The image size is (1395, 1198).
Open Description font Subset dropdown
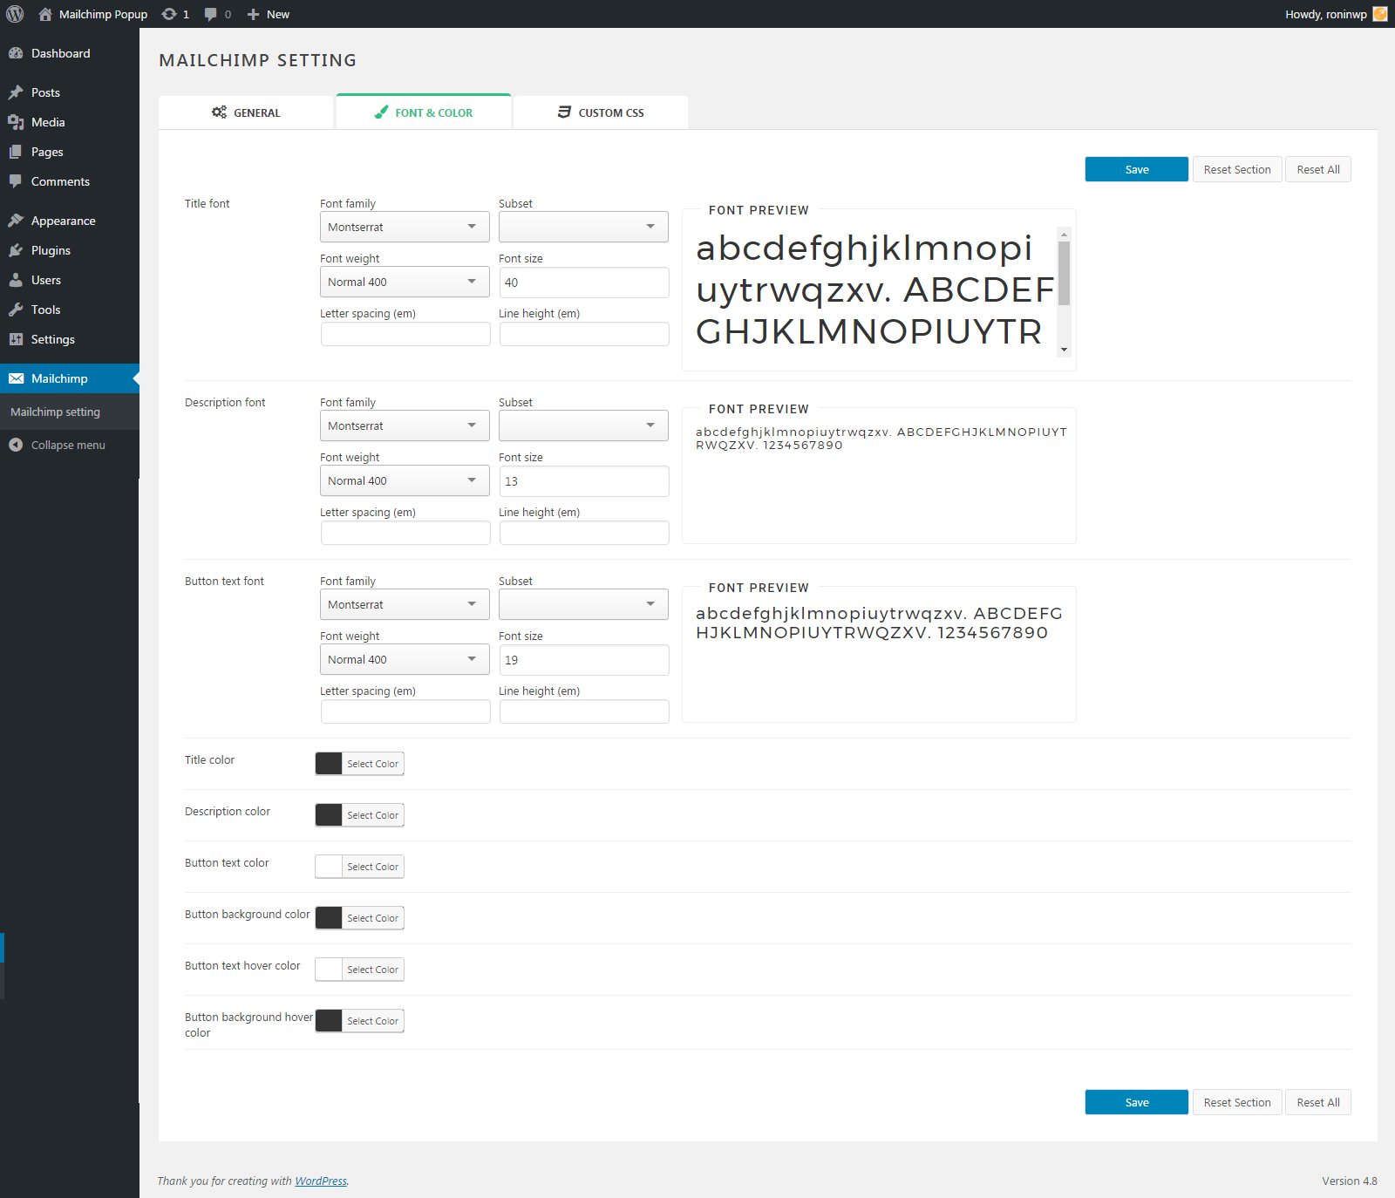click(x=583, y=425)
